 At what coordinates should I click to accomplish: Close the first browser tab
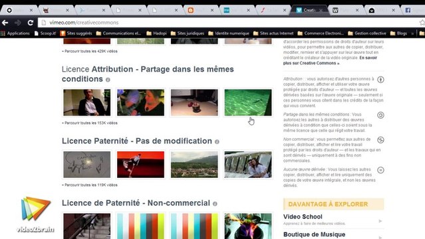click(x=31, y=10)
